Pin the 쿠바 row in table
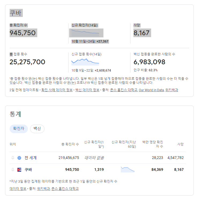 pyautogui.click(x=13, y=170)
